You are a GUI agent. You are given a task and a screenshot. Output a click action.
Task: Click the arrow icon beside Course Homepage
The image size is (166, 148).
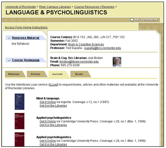pyautogui.click(x=9, y=60)
